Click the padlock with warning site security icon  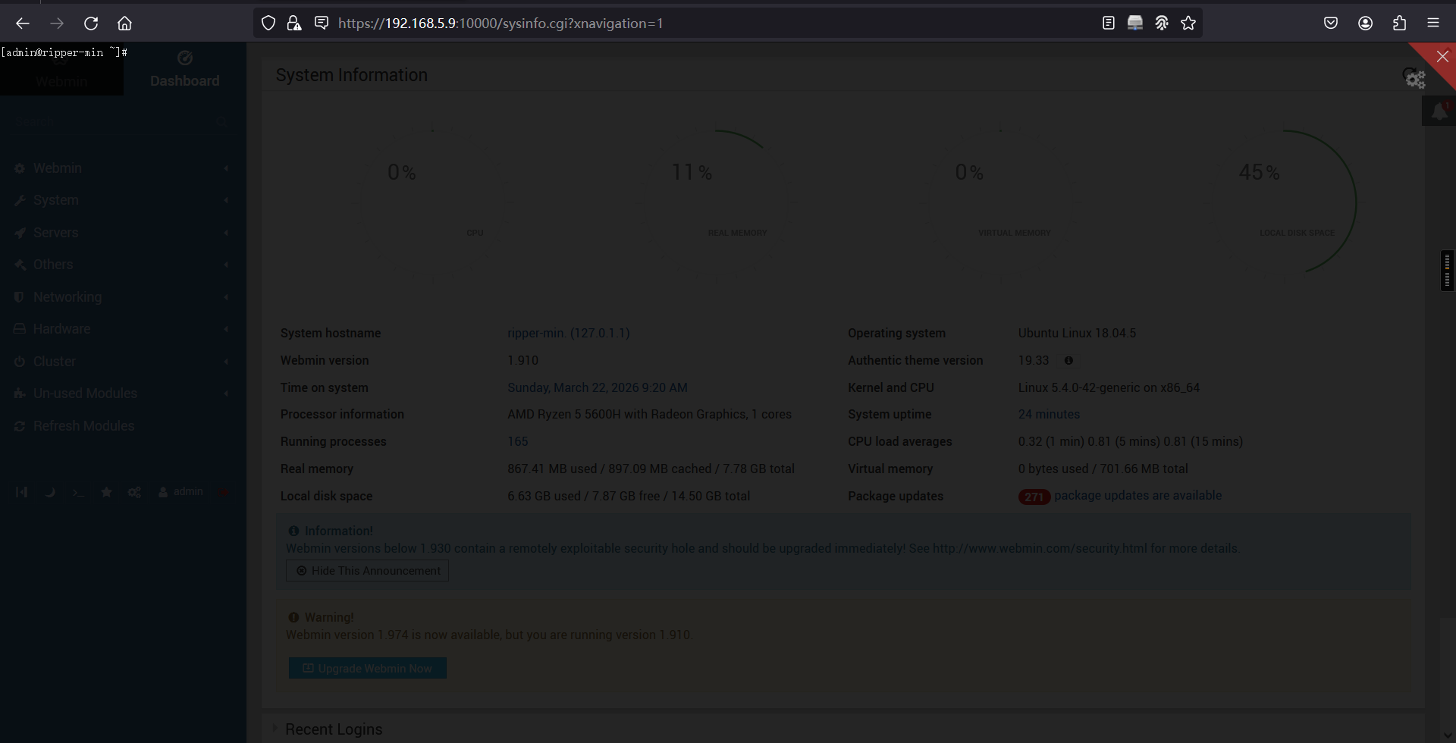(294, 24)
